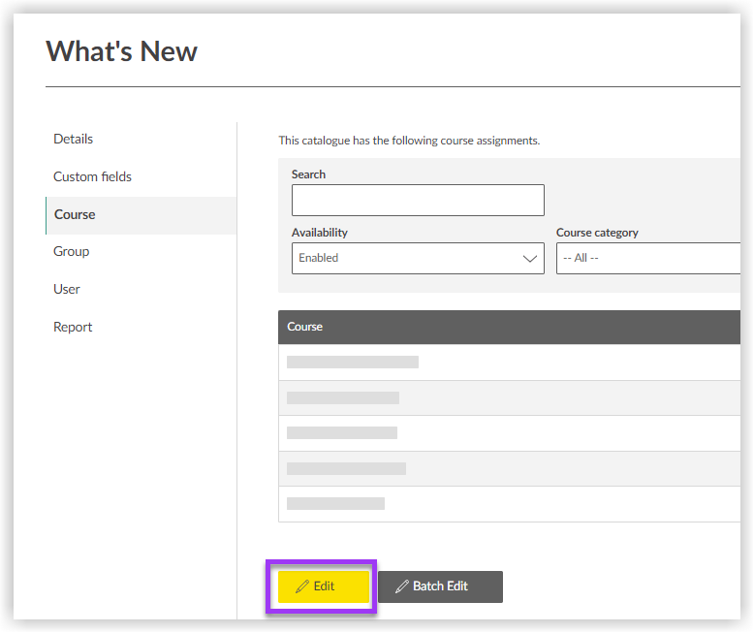Open the Details tab in sidebar
The image size is (754, 633).
tap(74, 140)
